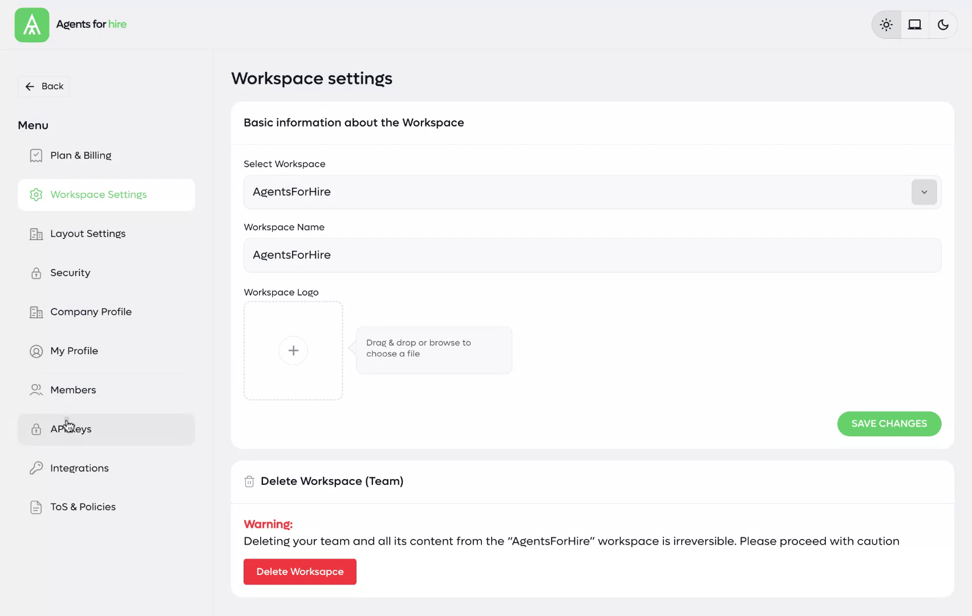This screenshot has width=972, height=616.
Task: Open Company Profile menu item
Action: 106,312
